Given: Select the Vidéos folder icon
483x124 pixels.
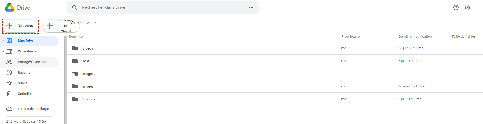Looking at the screenshot, I should tap(75, 48).
